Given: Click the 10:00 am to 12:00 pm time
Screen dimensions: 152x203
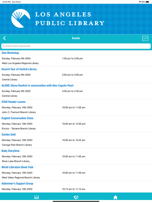Looking at the screenshot, I should pyautogui.click(x=74, y=124).
